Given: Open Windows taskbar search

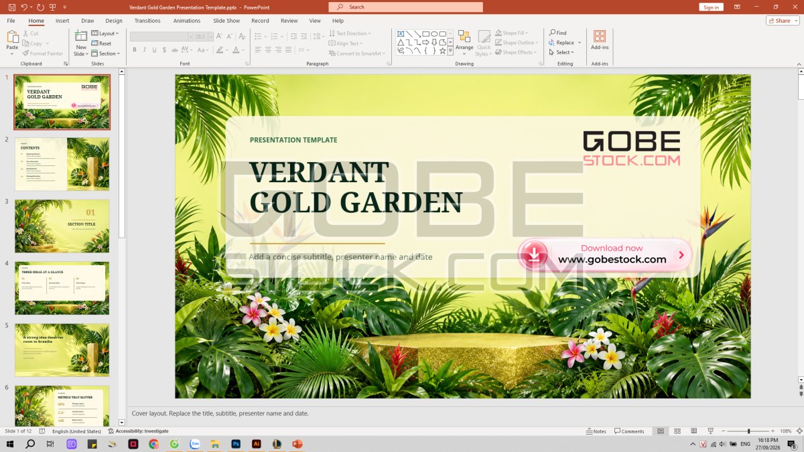Looking at the screenshot, I should pyautogui.click(x=30, y=444).
